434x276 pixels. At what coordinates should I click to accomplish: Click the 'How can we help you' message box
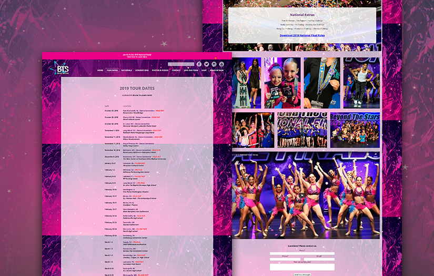[x=302, y=267]
